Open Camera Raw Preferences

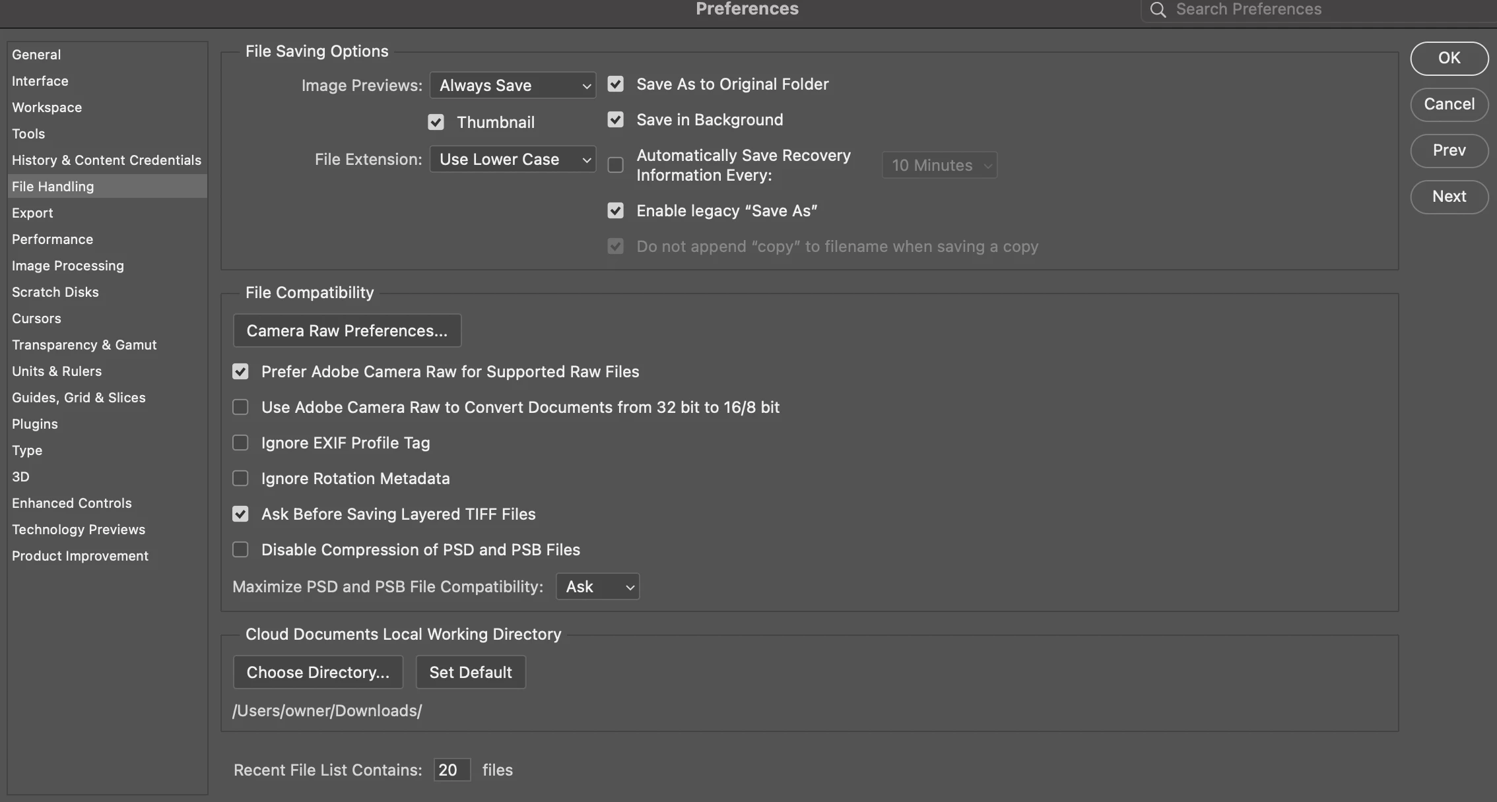[x=347, y=331]
